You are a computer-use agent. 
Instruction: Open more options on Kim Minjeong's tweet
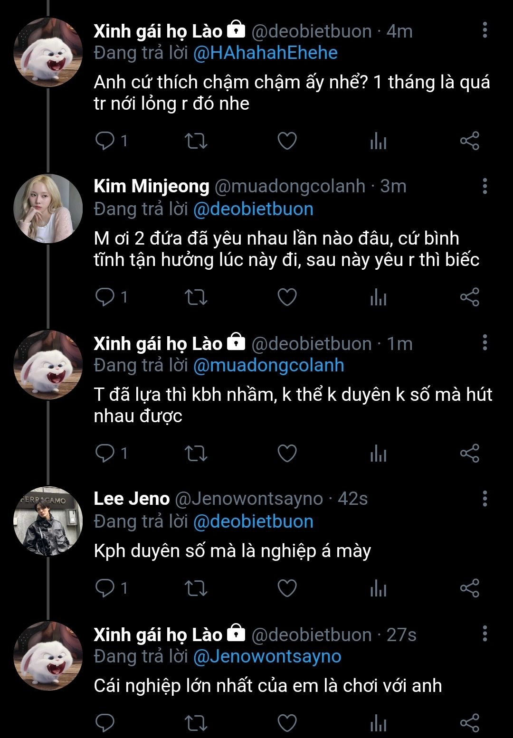point(484,186)
